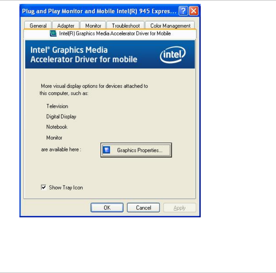Click the 'are available here :' text
The image size is (276, 273).
click(x=61, y=149)
